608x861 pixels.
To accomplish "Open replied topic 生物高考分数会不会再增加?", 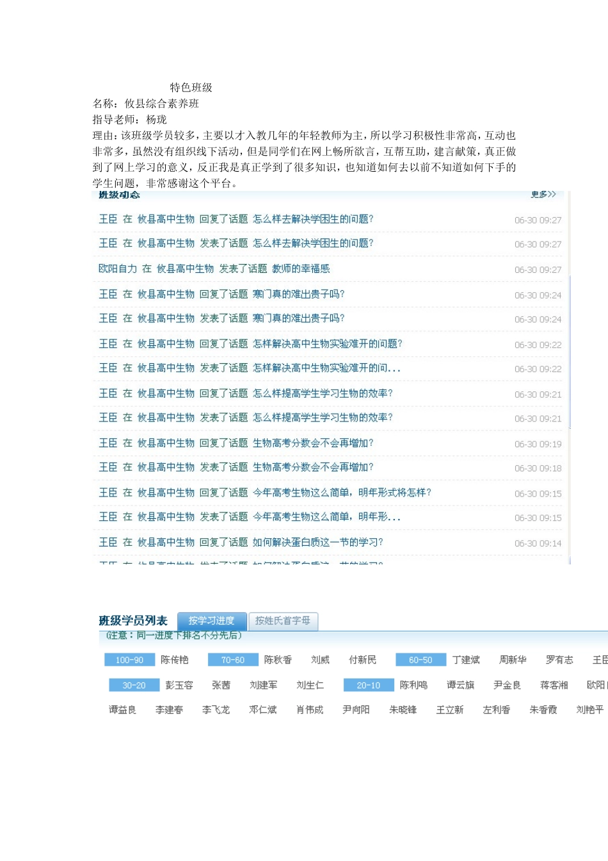I will [313, 443].
